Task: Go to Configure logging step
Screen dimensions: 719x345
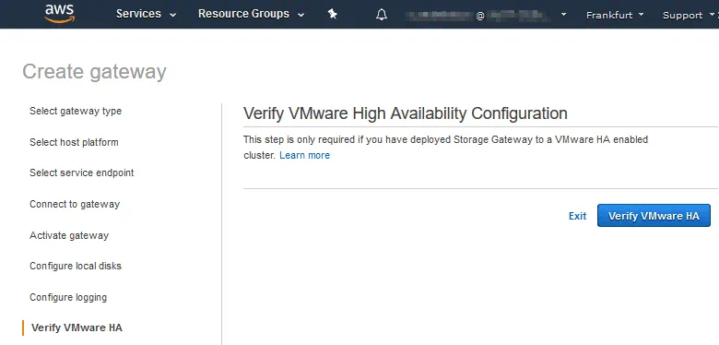Action: (68, 297)
